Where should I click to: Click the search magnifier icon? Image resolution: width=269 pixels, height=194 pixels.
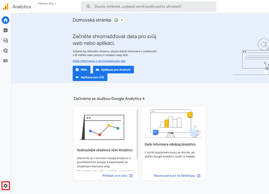tap(88, 7)
